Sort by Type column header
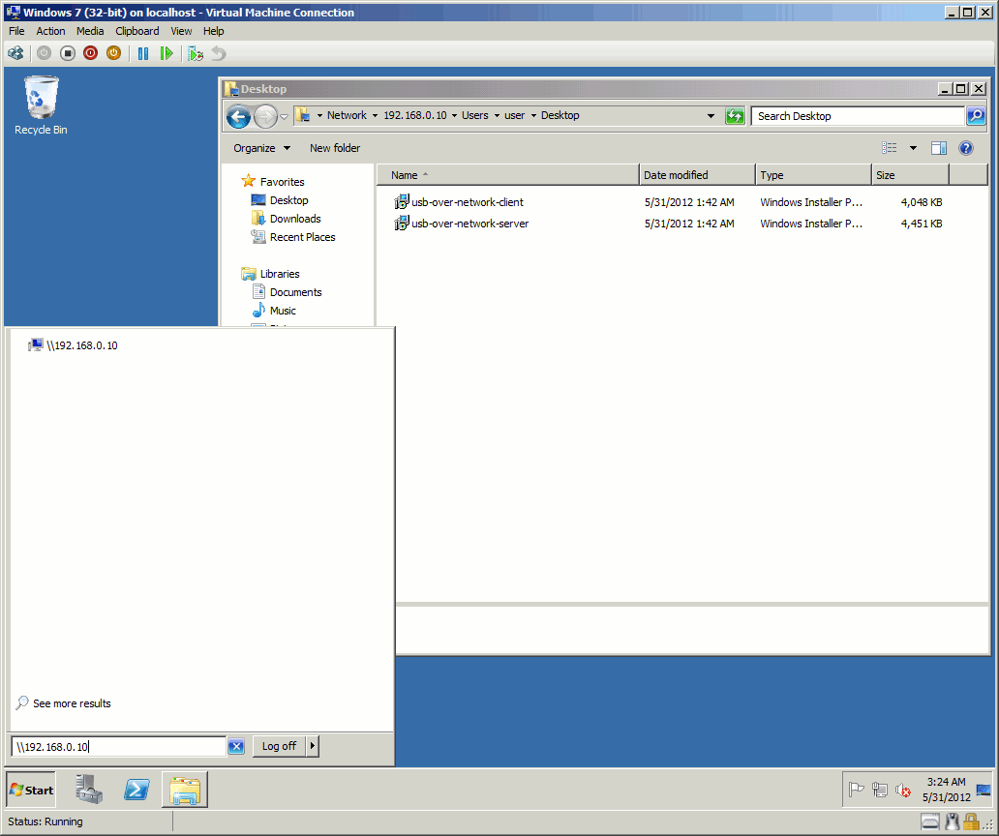The image size is (999, 836). pos(813,175)
